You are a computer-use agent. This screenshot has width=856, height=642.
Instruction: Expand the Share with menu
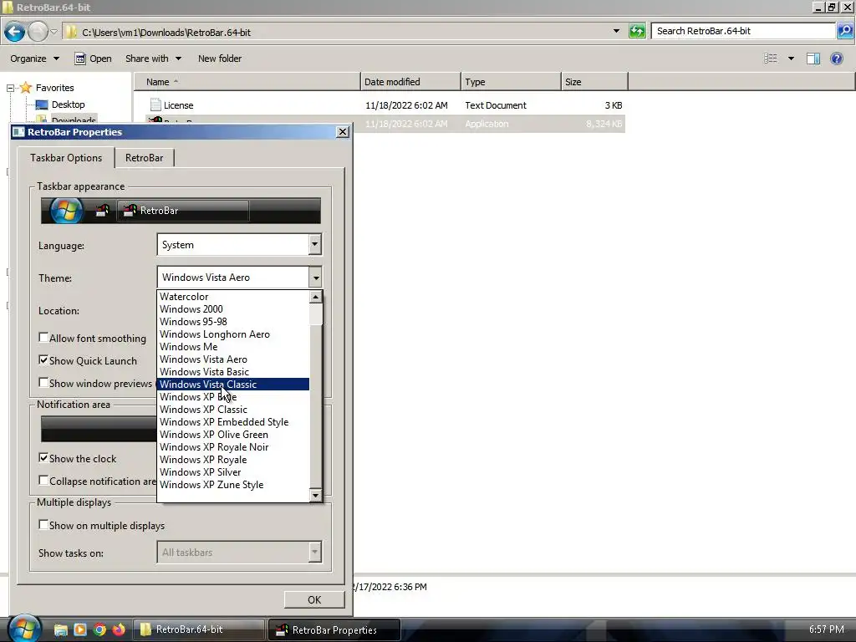pyautogui.click(x=153, y=59)
